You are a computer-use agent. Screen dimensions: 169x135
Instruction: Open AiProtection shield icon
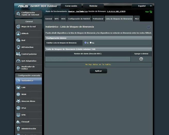click(x=18, y=47)
